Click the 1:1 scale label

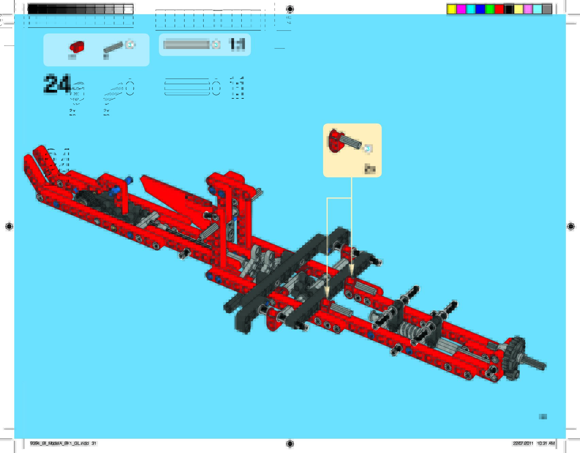237,44
